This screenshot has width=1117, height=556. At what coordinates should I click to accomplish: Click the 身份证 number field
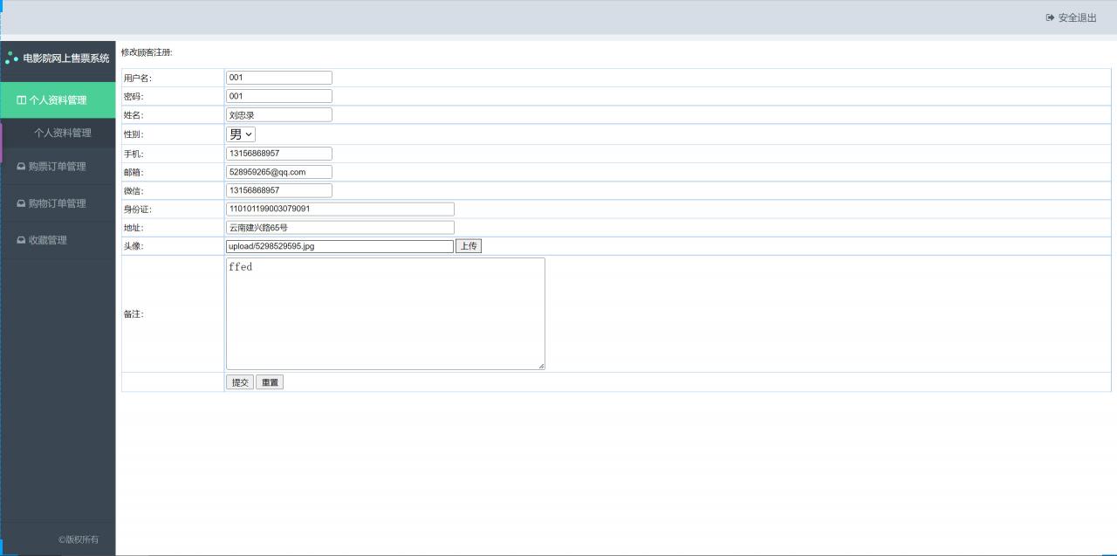(340, 209)
